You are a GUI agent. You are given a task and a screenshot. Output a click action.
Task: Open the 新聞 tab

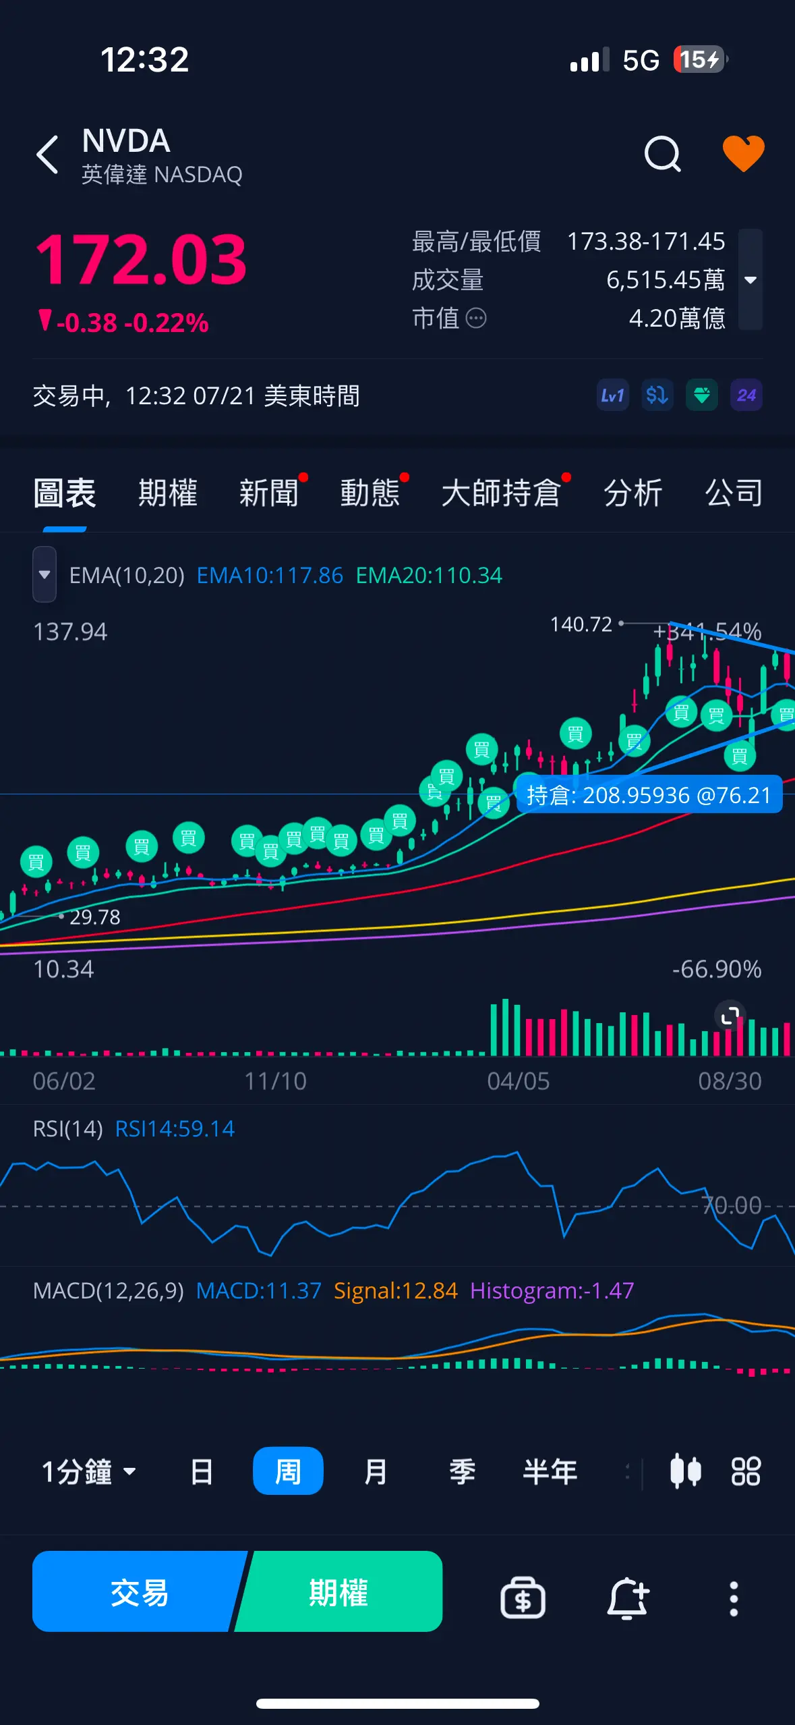coord(269,493)
